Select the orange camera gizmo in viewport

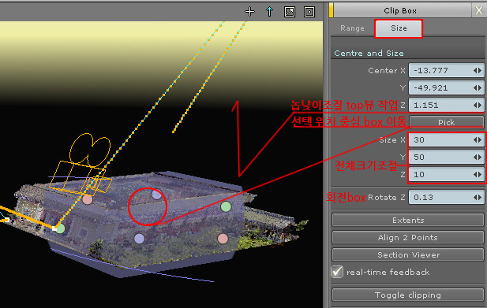[81, 164]
